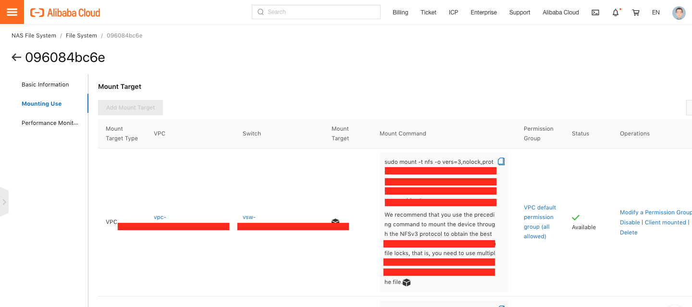This screenshot has width=692, height=307.
Task: Open the VPC default permission group link
Action: pos(540,222)
